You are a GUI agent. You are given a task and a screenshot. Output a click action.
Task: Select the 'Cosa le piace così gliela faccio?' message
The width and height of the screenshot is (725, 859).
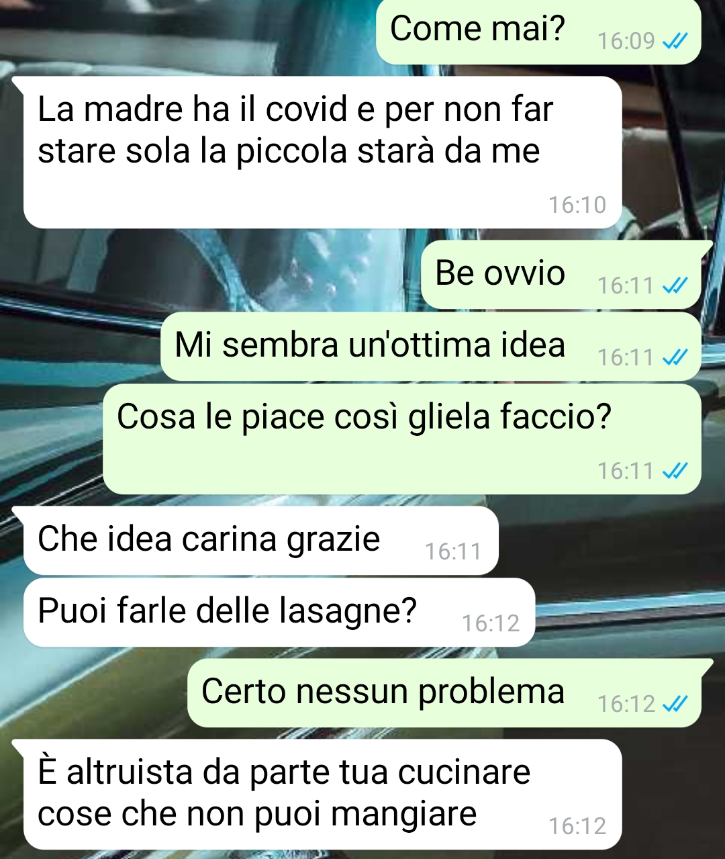point(402,439)
